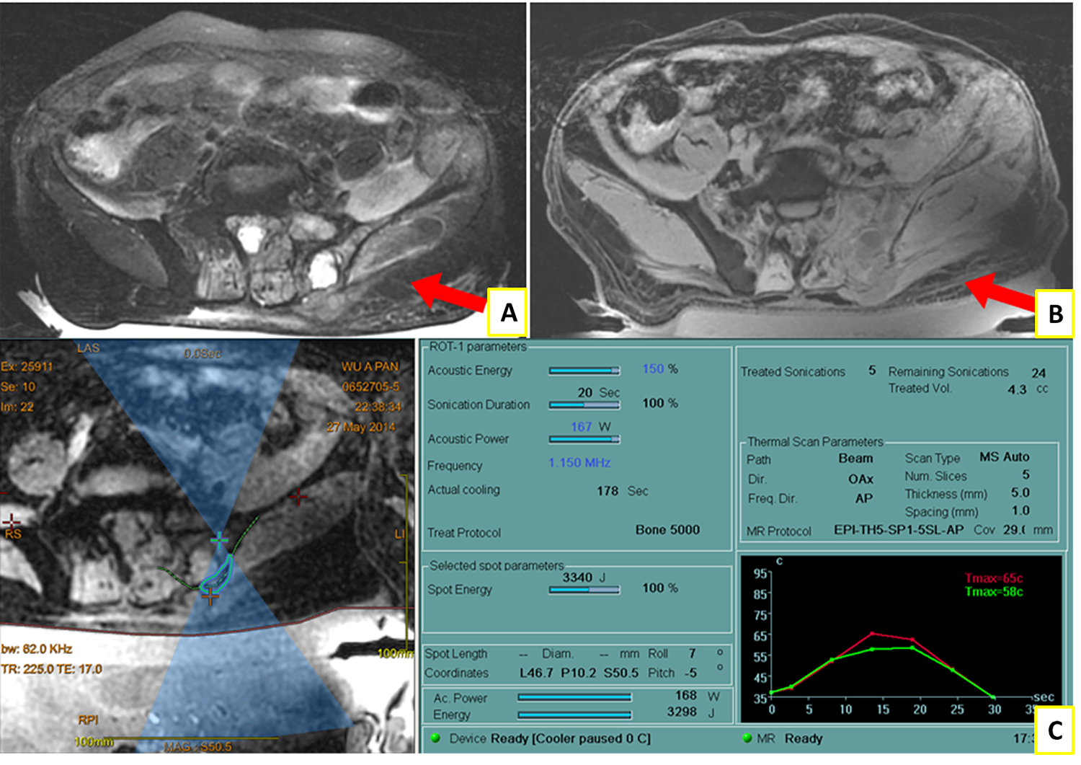The width and height of the screenshot is (1081, 765).
Task: Select the orange crosshair marker below the contour
Action: [x=210, y=596]
